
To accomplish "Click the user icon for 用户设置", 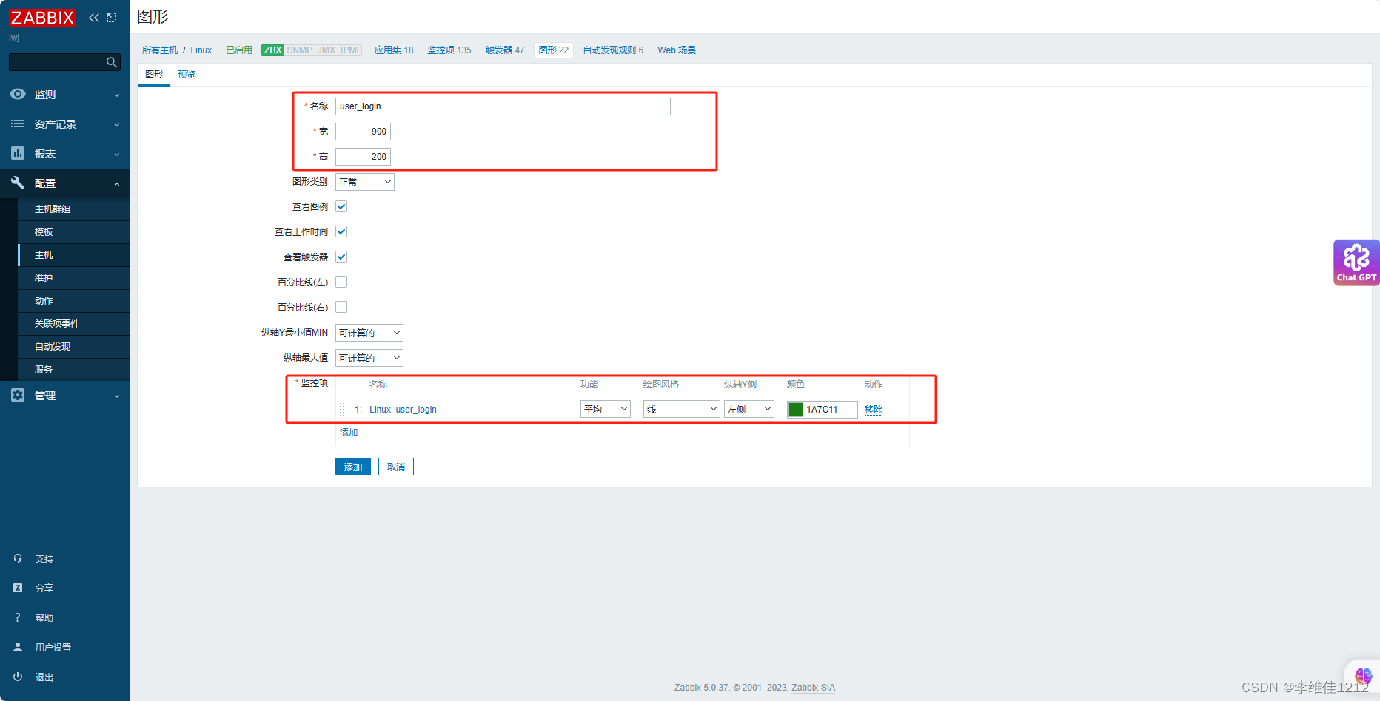I will 18,647.
